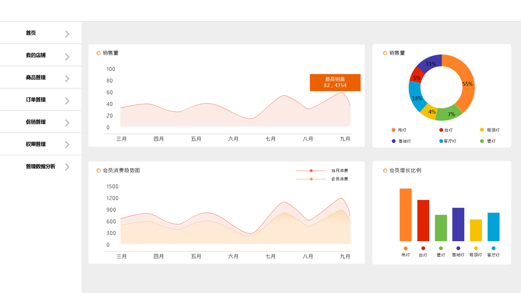Expand the chevron next to 管理数据分析

point(67,167)
